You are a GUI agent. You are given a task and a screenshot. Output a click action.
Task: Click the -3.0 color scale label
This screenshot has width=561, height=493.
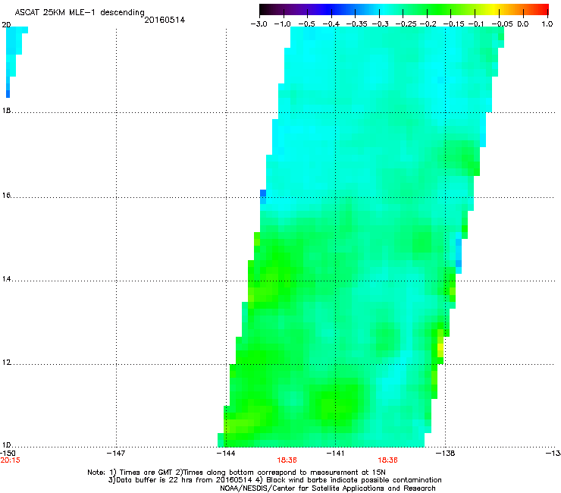click(x=259, y=24)
